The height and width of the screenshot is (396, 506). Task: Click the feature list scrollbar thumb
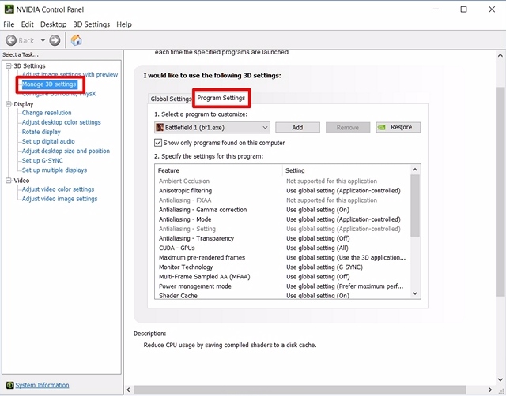[x=415, y=206]
